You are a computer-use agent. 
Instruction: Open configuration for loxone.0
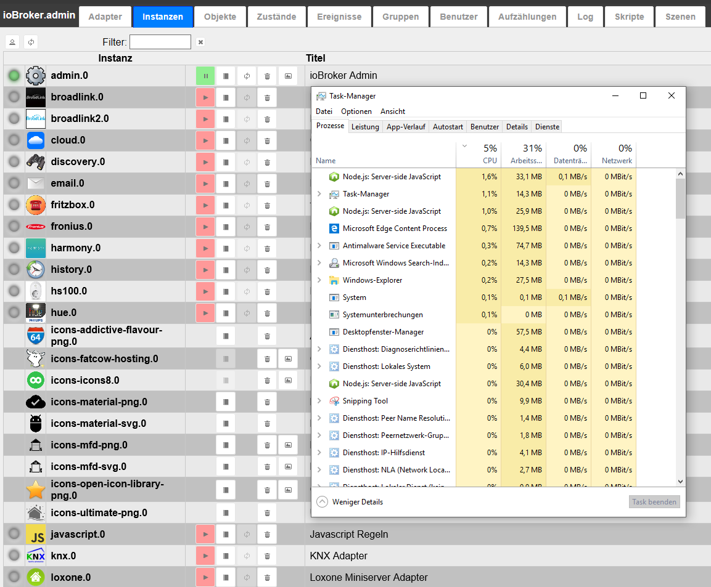226,578
